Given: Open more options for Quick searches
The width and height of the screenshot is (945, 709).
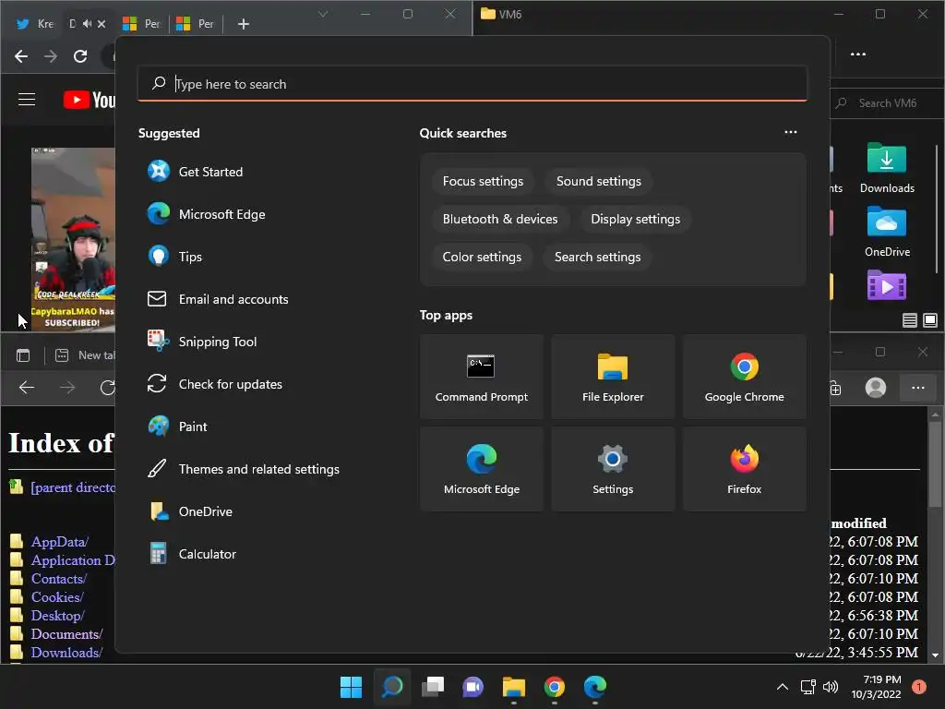Looking at the screenshot, I should (791, 132).
